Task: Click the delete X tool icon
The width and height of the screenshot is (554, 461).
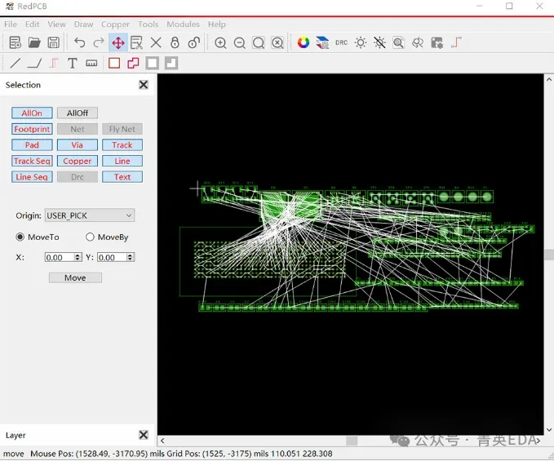Action: pos(156,42)
